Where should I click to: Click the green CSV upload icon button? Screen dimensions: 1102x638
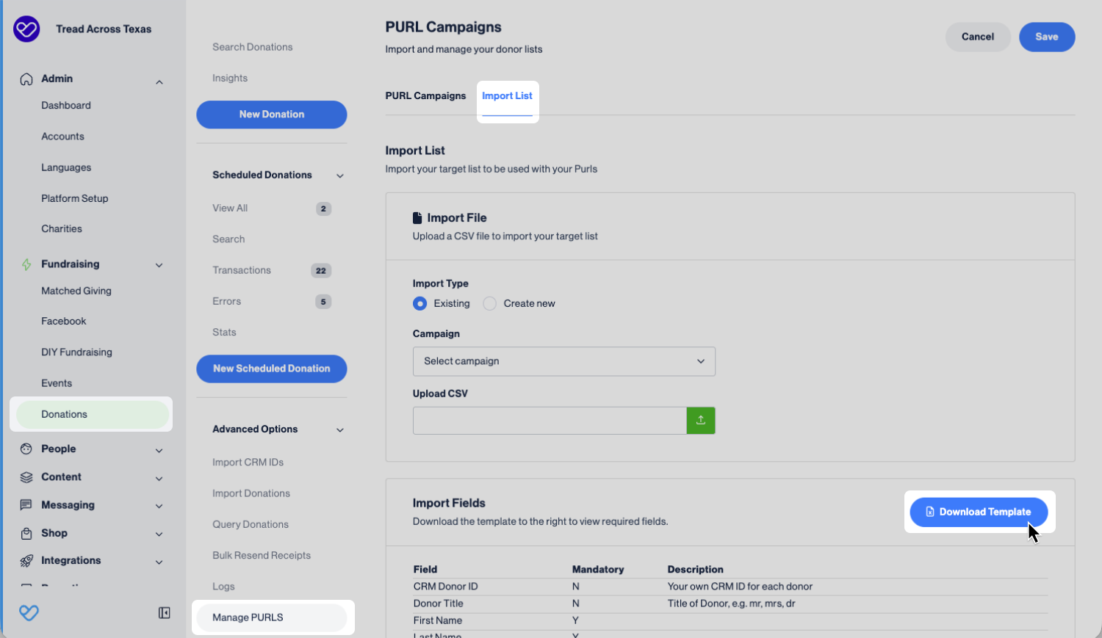pos(700,421)
